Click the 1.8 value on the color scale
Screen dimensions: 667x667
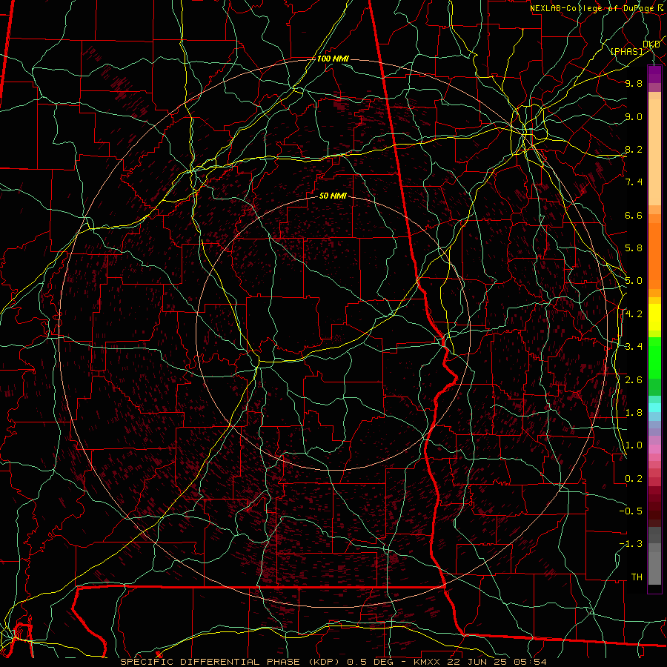634,413
